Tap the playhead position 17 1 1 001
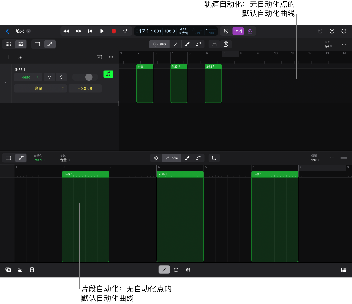352x304 pixels. coord(150,31)
